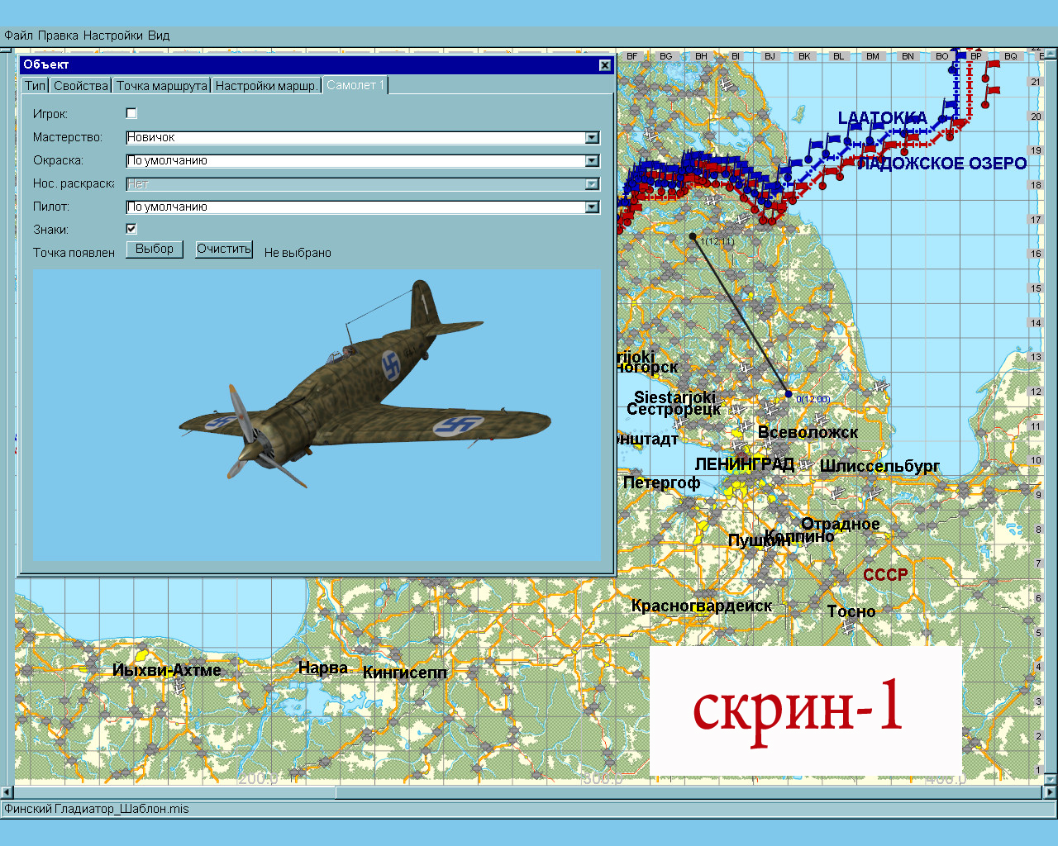Expand the Нос. раскраска dropdown
This screenshot has height=846, width=1058.
[x=592, y=184]
